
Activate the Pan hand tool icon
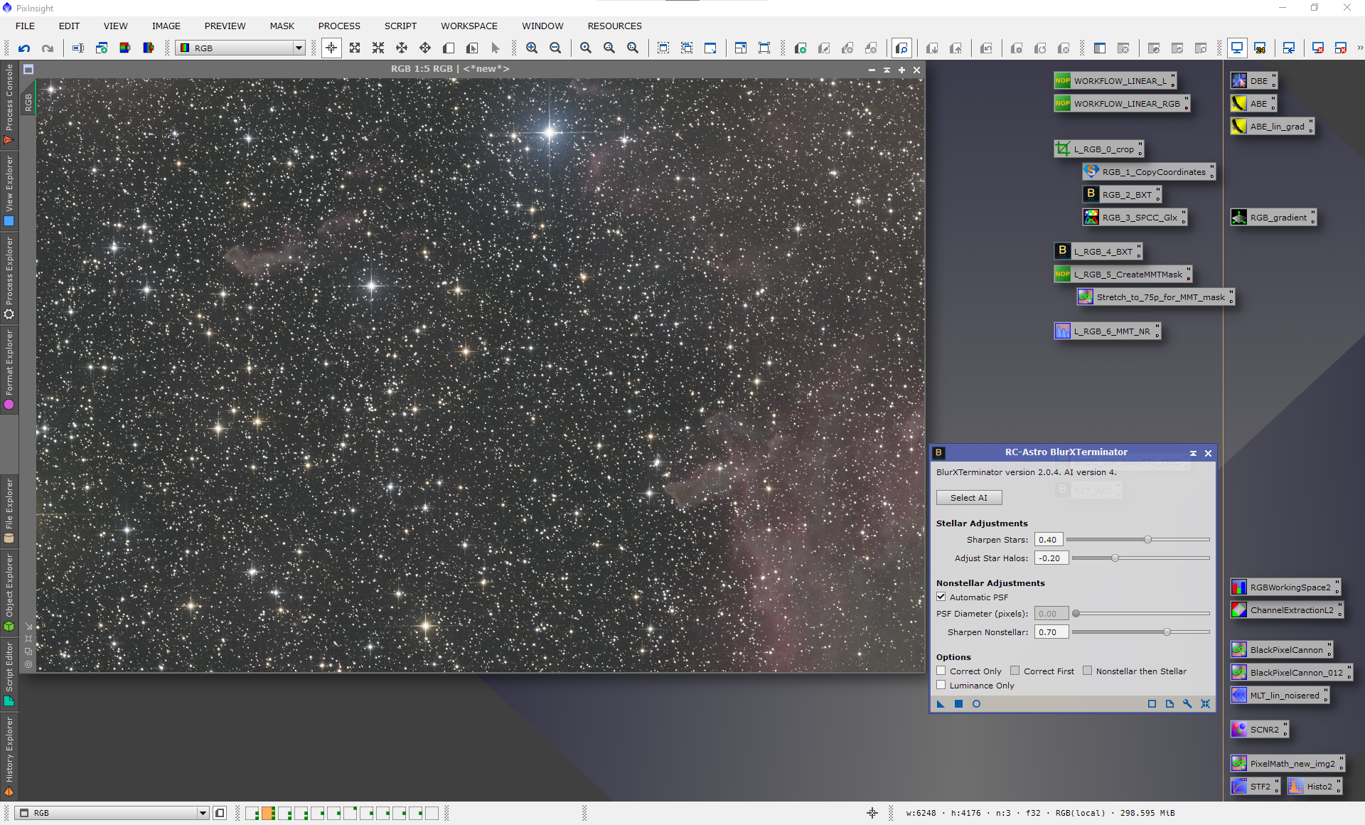coord(425,48)
